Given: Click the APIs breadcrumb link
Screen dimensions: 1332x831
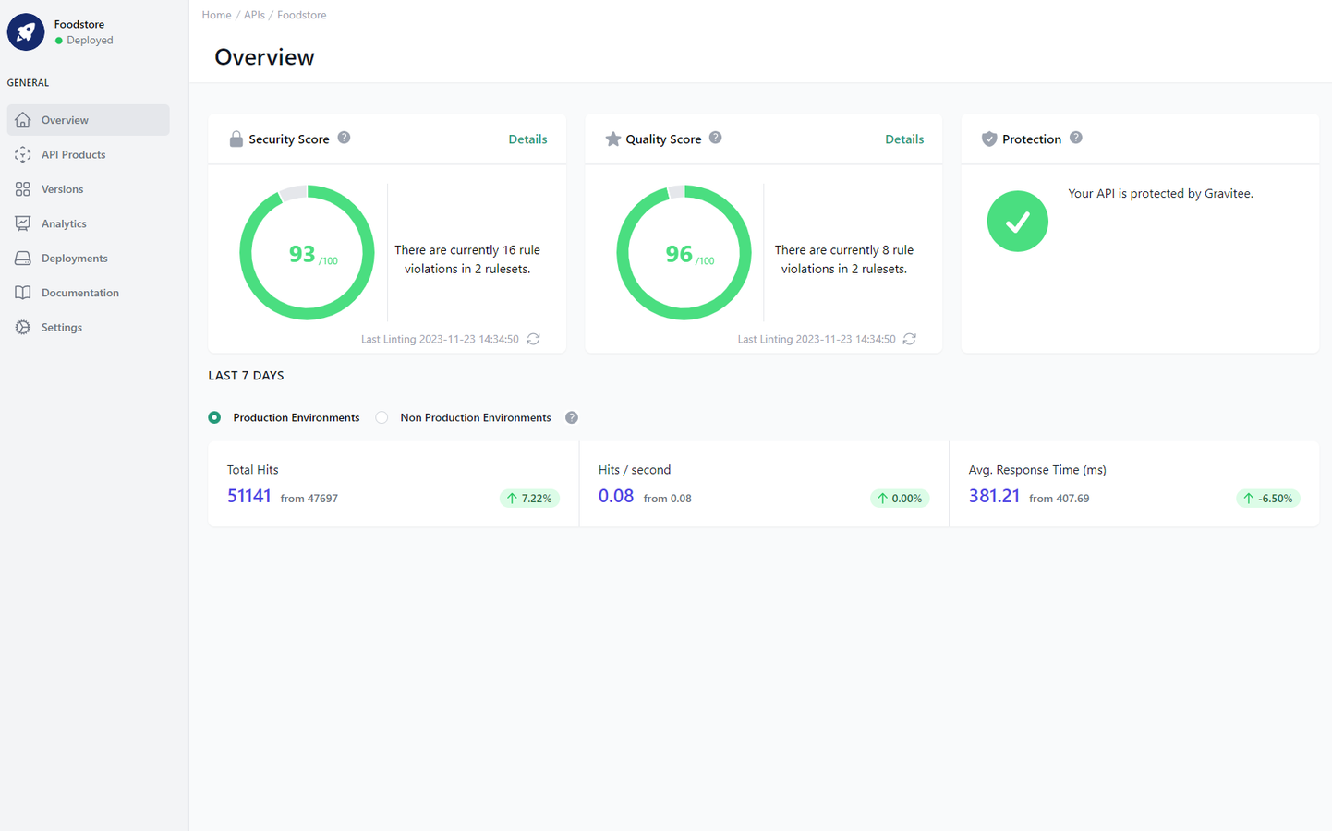Looking at the screenshot, I should tap(254, 14).
